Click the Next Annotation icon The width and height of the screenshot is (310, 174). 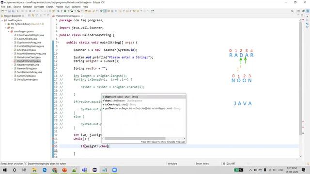point(121,11)
